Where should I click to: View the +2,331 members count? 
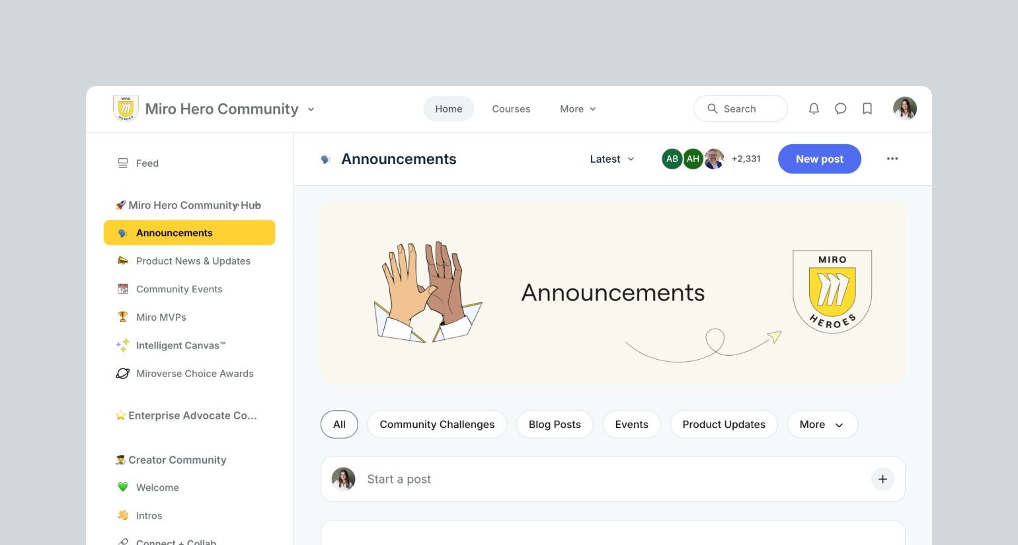[746, 159]
